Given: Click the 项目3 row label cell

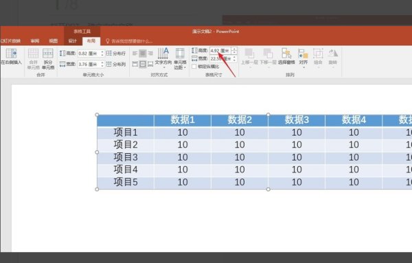Looking at the screenshot, I should (126, 157).
